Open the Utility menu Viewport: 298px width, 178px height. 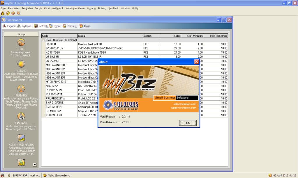coord(135,8)
